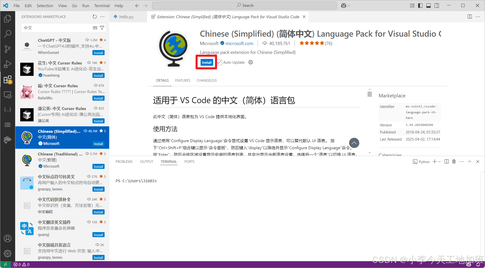Image resolution: width=485 pixels, height=268 pixels.
Task: Open the five-star rating reviews
Action: [316, 43]
